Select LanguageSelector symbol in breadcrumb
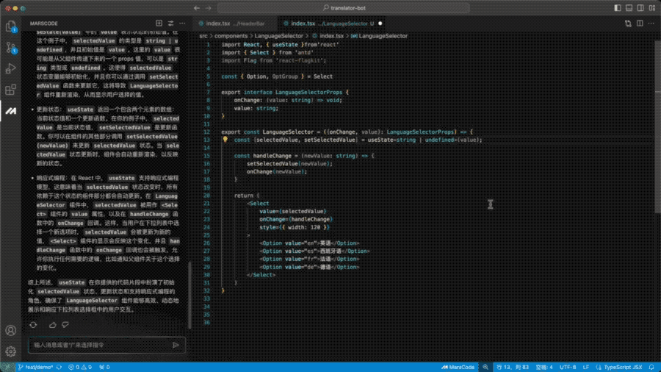This screenshot has width=661, height=372. pos(380,36)
